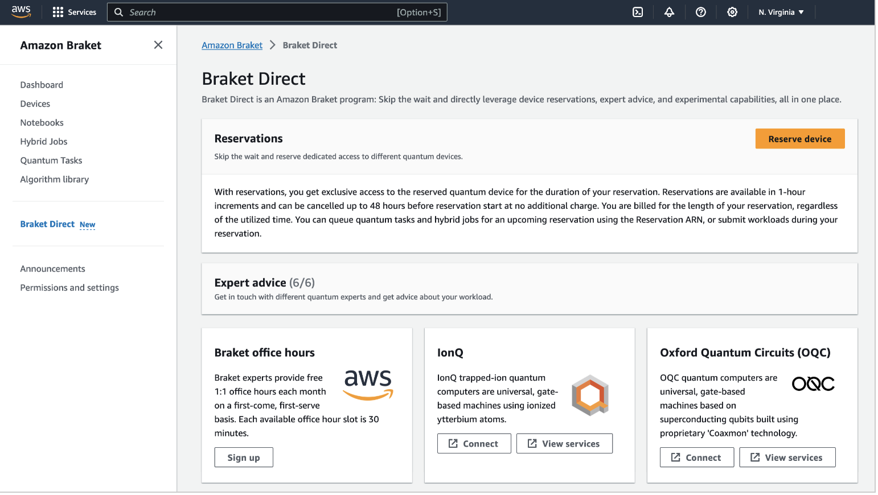Open Announcements in the sidebar
The image size is (878, 495).
coord(52,269)
